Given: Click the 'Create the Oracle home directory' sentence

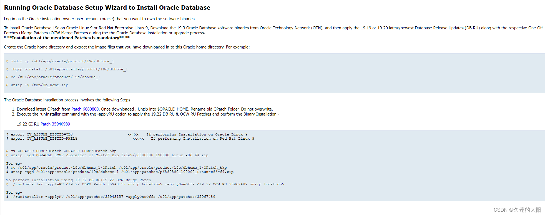Looking at the screenshot, I should 127,47.
